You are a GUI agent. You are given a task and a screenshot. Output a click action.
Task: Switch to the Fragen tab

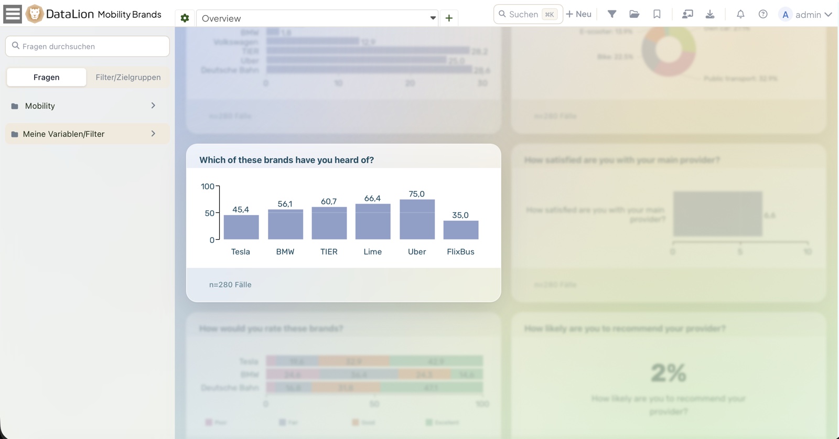coord(46,77)
